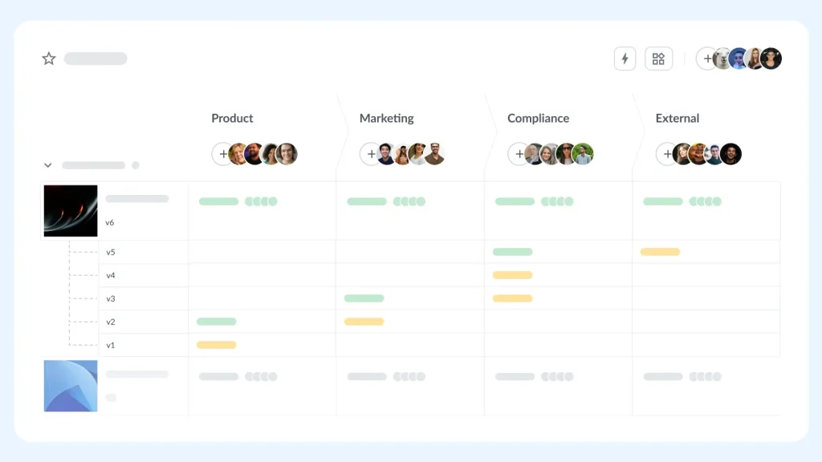Select the Product stage header
822x462 pixels.
(232, 118)
